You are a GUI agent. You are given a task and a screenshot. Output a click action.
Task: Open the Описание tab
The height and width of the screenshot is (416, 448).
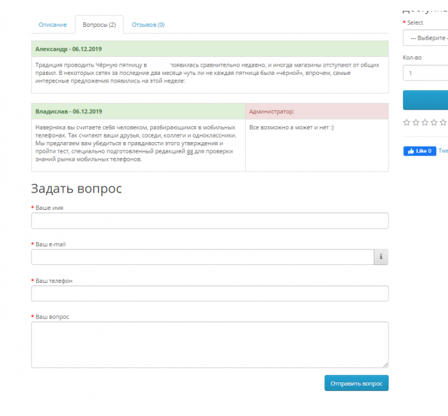pos(52,25)
